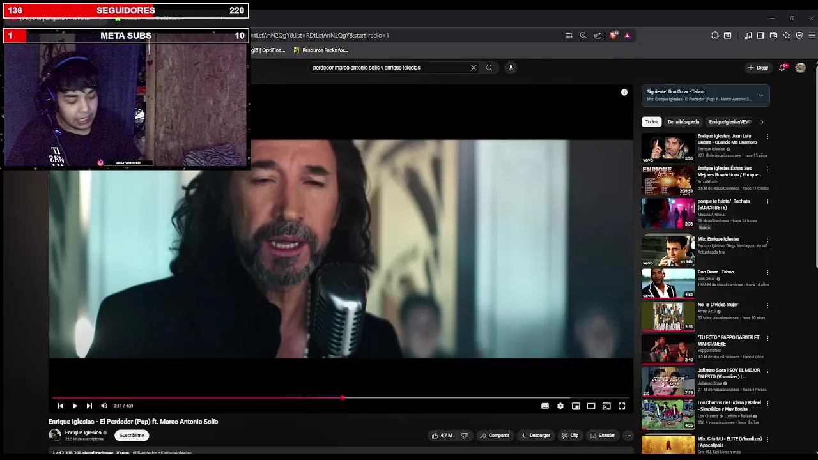
Task: Open more actions three-dot menu below video
Action: [x=628, y=436]
